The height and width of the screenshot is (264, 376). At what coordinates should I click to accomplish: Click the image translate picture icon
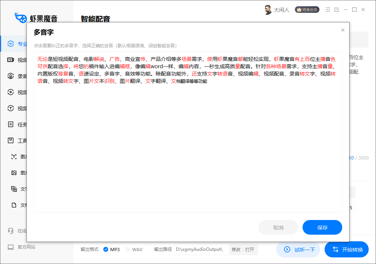point(14,173)
